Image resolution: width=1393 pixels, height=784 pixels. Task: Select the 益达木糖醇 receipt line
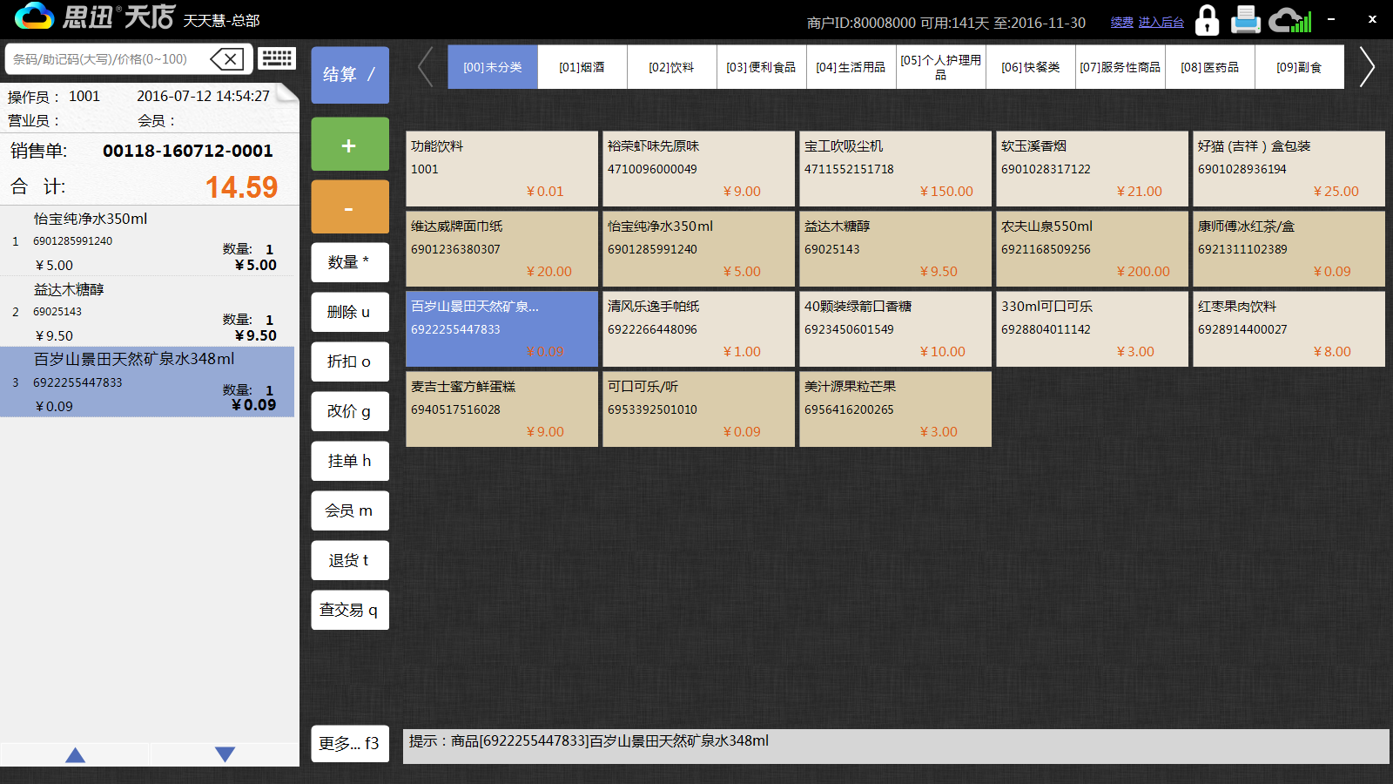pyautogui.click(x=148, y=312)
